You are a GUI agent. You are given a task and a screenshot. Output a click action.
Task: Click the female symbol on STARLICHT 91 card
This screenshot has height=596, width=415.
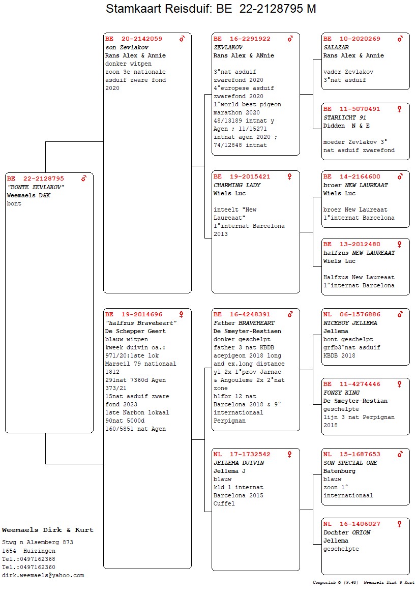[x=400, y=109]
